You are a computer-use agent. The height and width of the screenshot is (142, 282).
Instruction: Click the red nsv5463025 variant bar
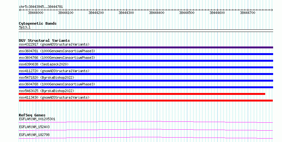(142, 94)
